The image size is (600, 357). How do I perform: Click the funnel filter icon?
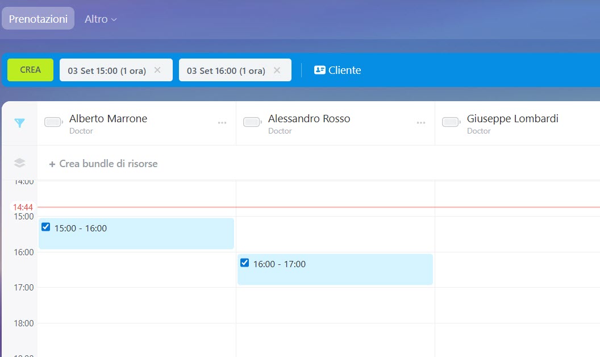coord(19,123)
